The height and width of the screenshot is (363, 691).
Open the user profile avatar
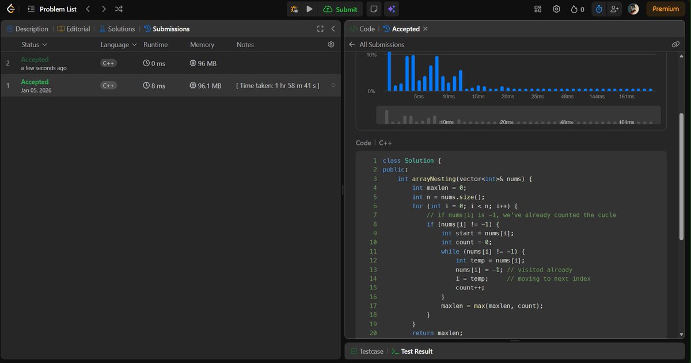coord(633,9)
